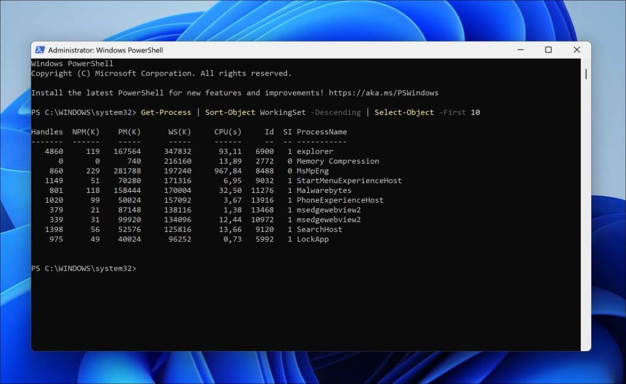This screenshot has width=626, height=384.
Task: Minimize the PowerShell window
Action: coord(520,50)
